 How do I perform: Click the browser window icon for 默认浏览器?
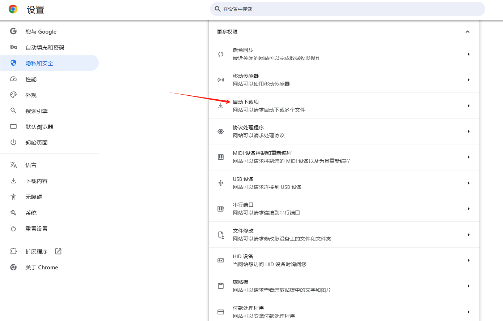point(13,127)
